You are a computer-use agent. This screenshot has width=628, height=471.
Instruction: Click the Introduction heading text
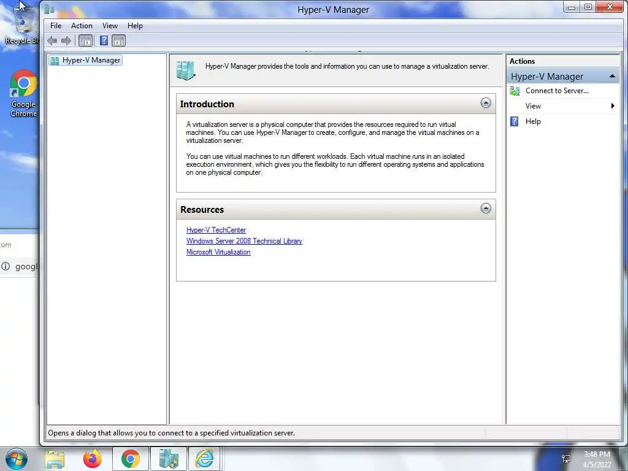[207, 104]
